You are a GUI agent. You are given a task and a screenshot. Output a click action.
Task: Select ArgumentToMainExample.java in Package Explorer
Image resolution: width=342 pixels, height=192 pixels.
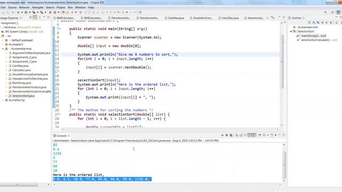click(x=31, y=53)
